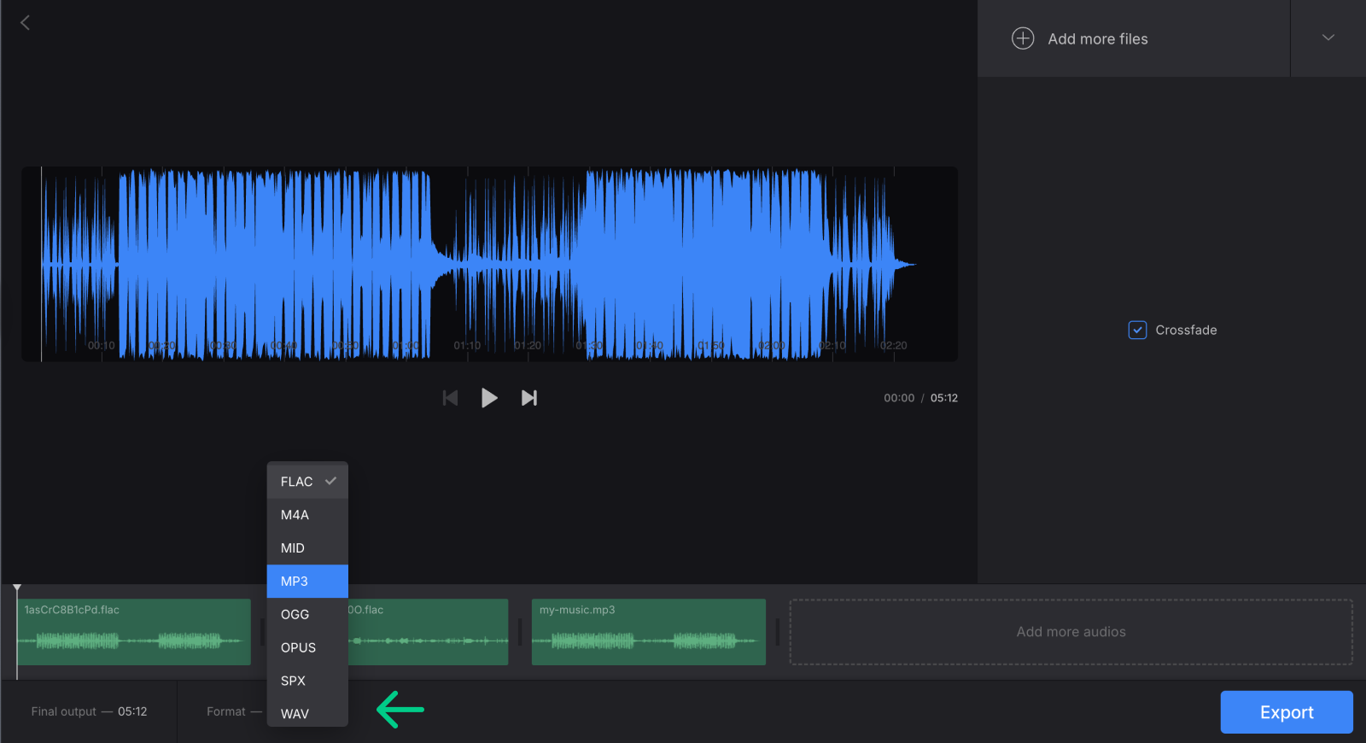Viewport: 1366px width, 743px height.
Task: Pick WAV output format
Action: [x=307, y=714]
